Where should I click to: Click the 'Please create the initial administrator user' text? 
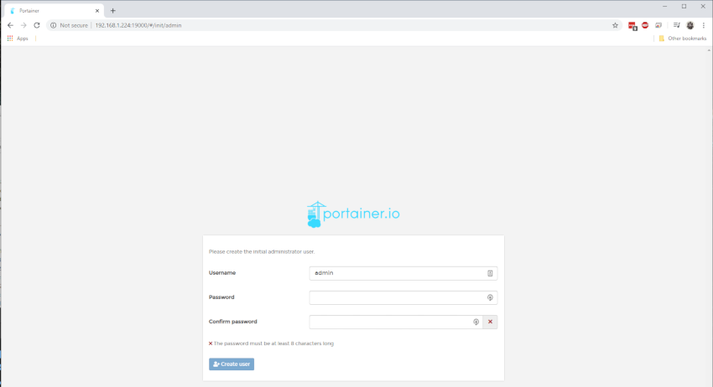click(x=262, y=251)
